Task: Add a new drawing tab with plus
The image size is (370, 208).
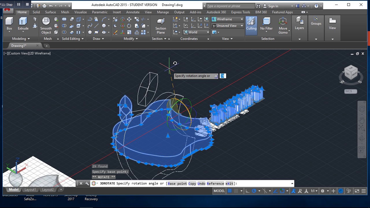Action: pos(47,46)
